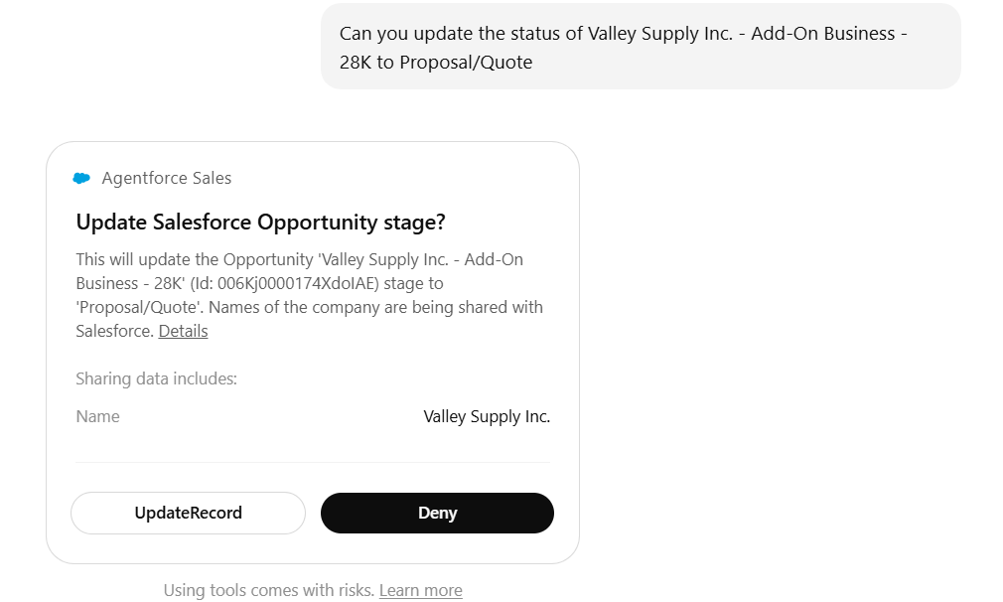1003x602 pixels.
Task: Select the Valley Supply Inc. shared value
Action: pyautogui.click(x=487, y=416)
